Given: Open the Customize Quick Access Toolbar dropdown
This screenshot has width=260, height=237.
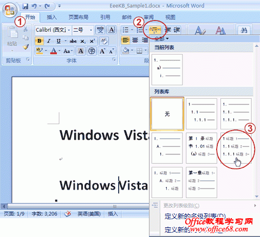Looking at the screenshot, I should click(59, 6).
